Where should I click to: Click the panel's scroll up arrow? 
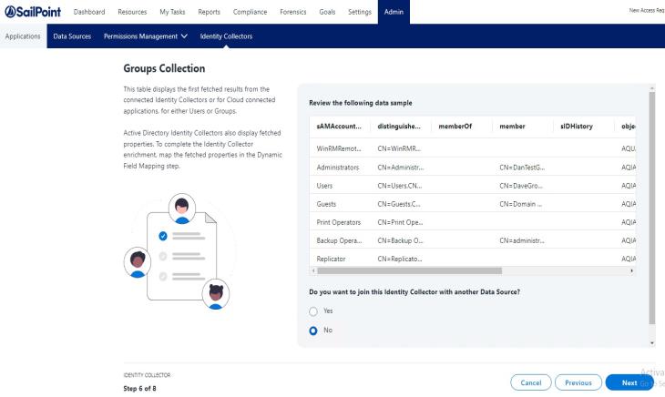652,87
